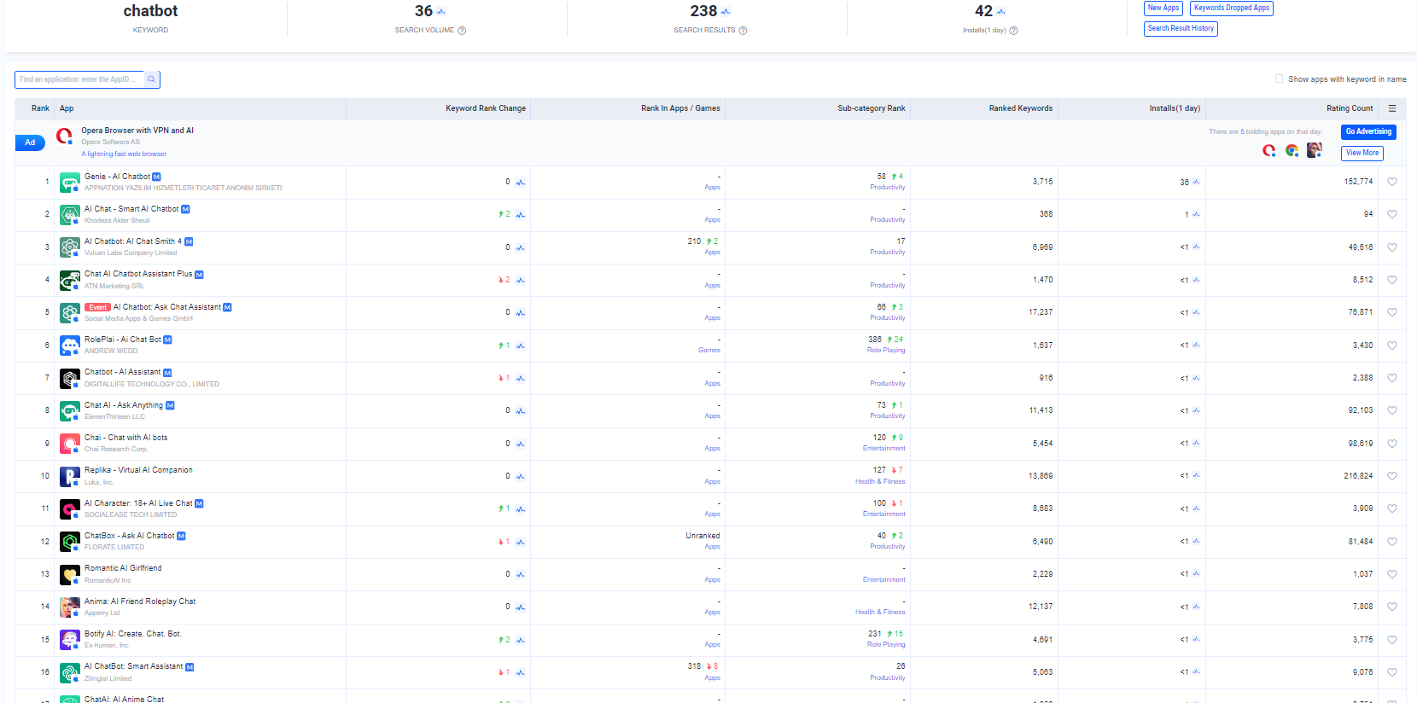Open rank change chart for Genie - AI Chatbot
This screenshot has height=703, width=1417.
click(520, 183)
